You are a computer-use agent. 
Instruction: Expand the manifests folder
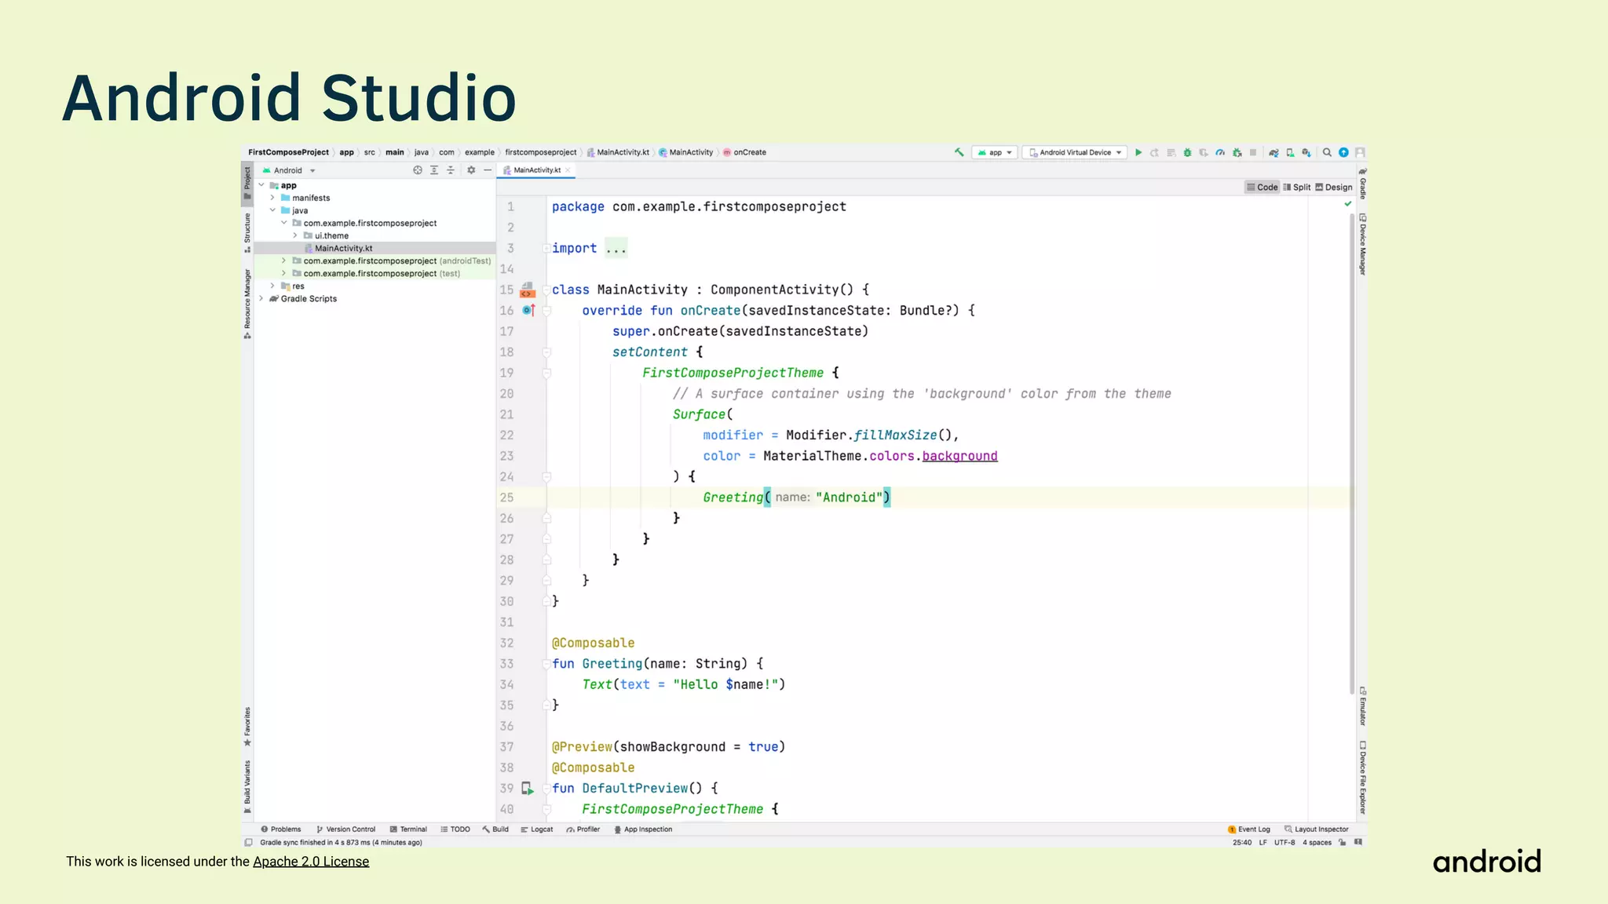click(x=272, y=199)
